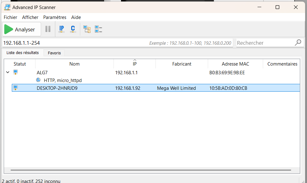Open the Aide menu
The image size is (307, 183).
click(x=76, y=17)
